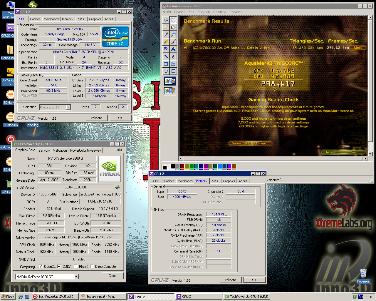Screen dimensions: 376x301
Task: Click OK in the CPU-Z memory window
Action: point(254,280)
